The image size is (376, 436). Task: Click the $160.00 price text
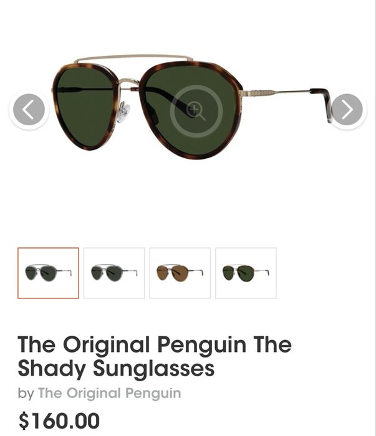59,420
